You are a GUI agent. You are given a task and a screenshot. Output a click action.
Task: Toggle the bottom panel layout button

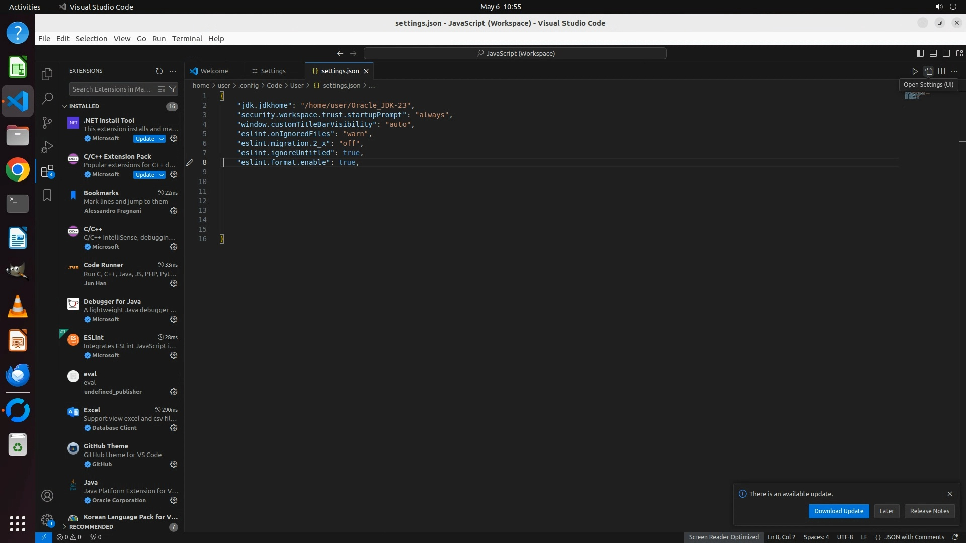click(x=933, y=53)
